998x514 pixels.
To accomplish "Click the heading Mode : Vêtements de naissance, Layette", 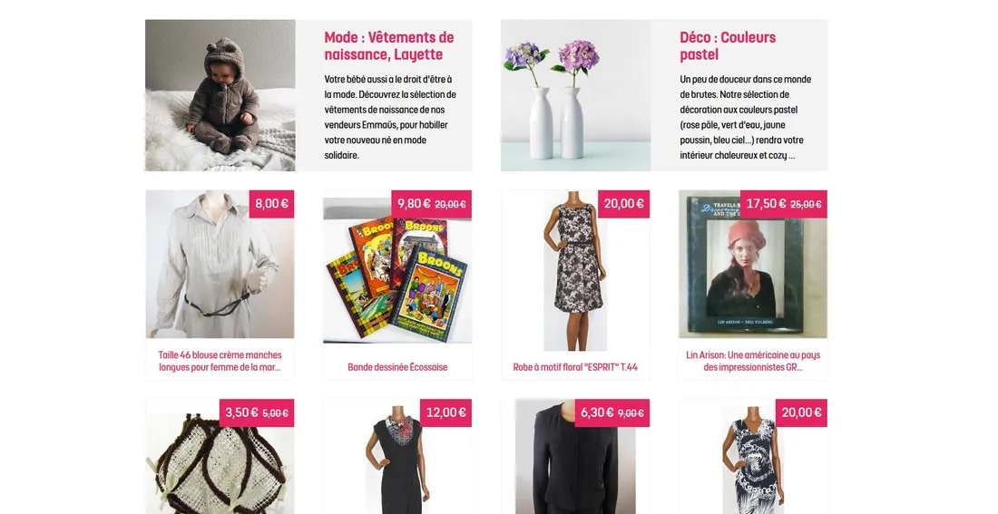I will point(389,46).
